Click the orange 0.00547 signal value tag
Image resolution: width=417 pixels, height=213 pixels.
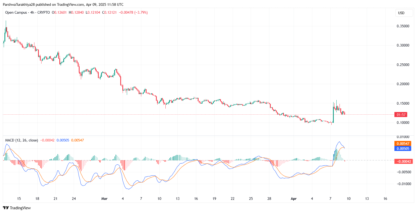point(403,144)
